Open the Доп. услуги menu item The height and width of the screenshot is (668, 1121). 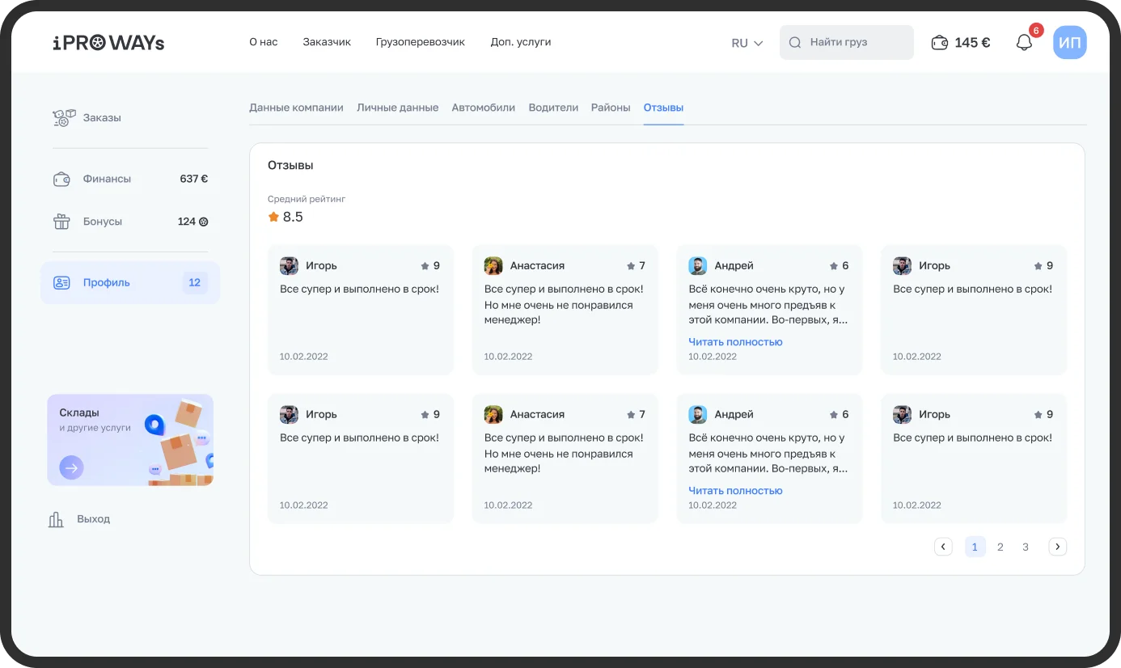[520, 42]
